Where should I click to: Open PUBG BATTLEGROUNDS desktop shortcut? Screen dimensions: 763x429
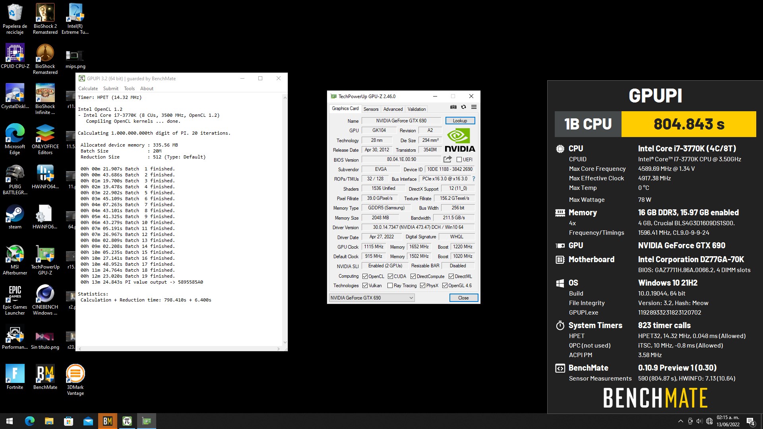tap(15, 179)
